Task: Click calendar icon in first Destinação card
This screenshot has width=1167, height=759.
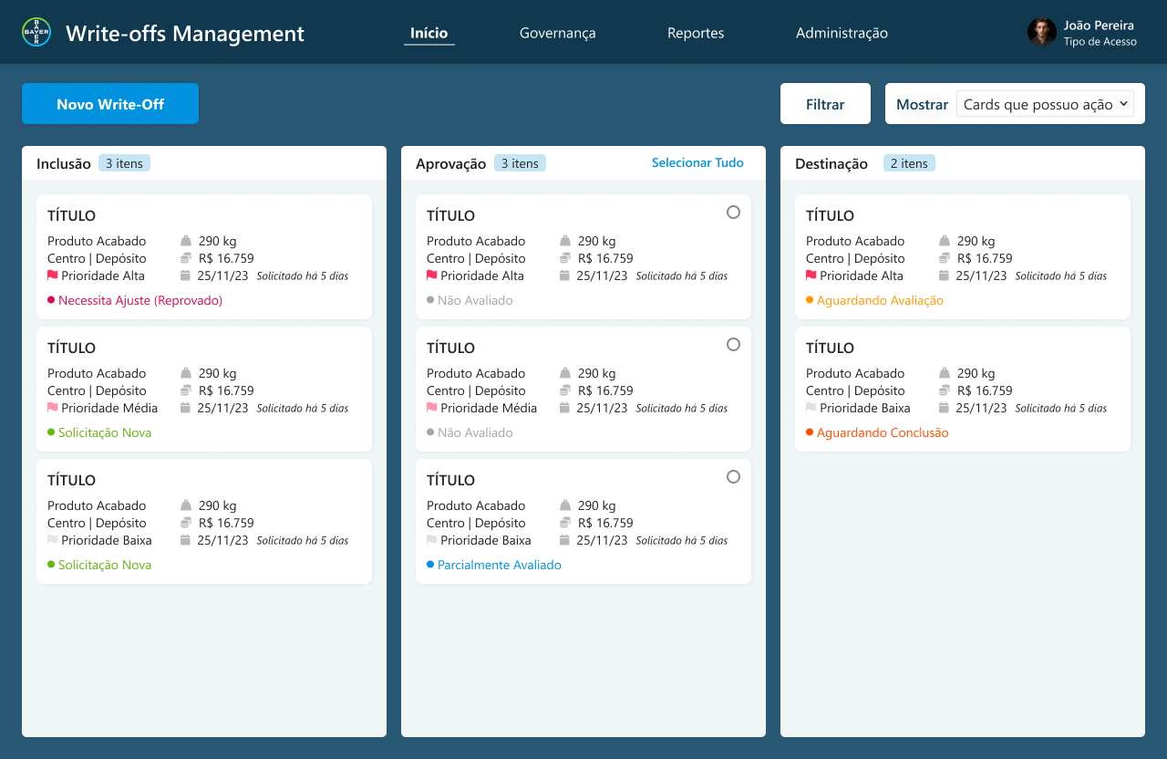Action: [x=945, y=276]
